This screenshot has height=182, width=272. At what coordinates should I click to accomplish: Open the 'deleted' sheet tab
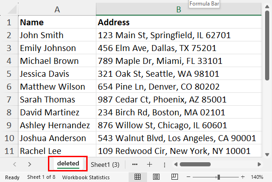pos(68,164)
